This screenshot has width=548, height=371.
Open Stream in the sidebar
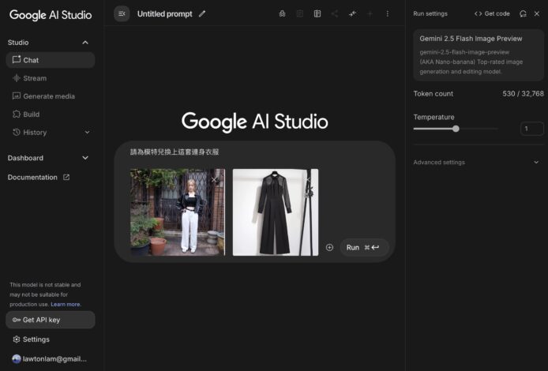tap(35, 78)
